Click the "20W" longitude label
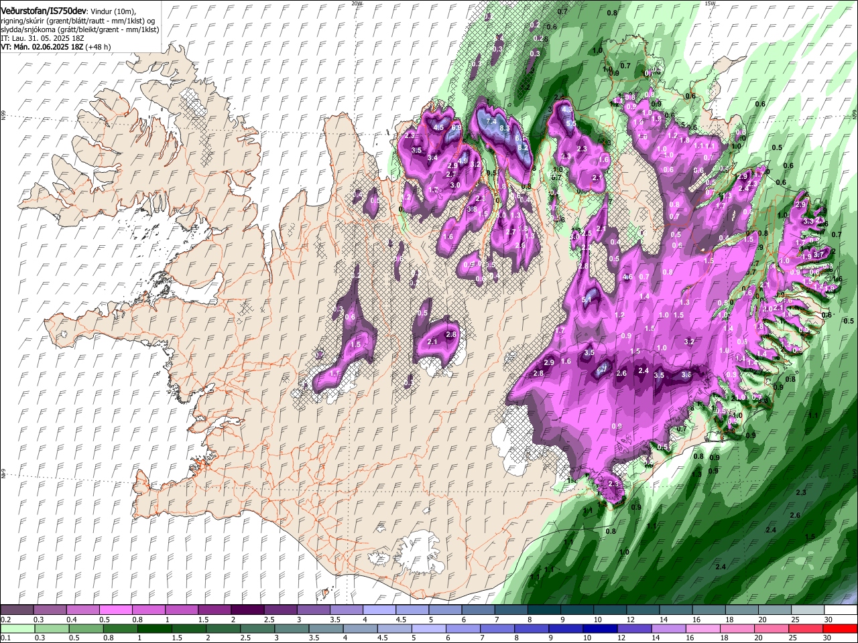Viewport: 858px width, 643px height. [x=357, y=3]
